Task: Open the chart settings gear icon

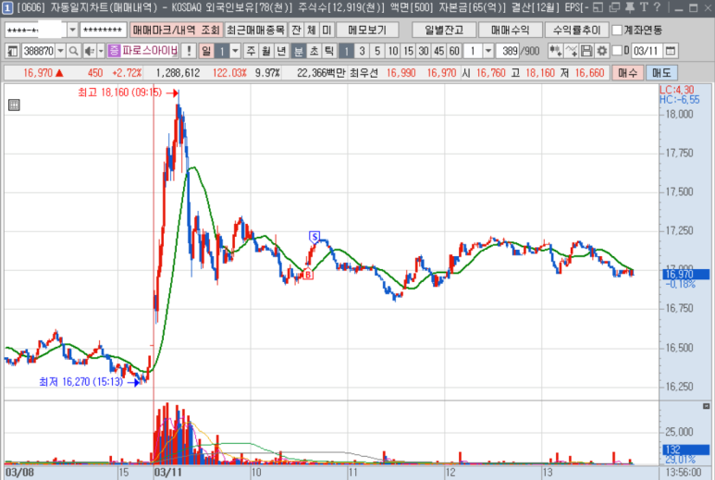Action: tap(602, 50)
